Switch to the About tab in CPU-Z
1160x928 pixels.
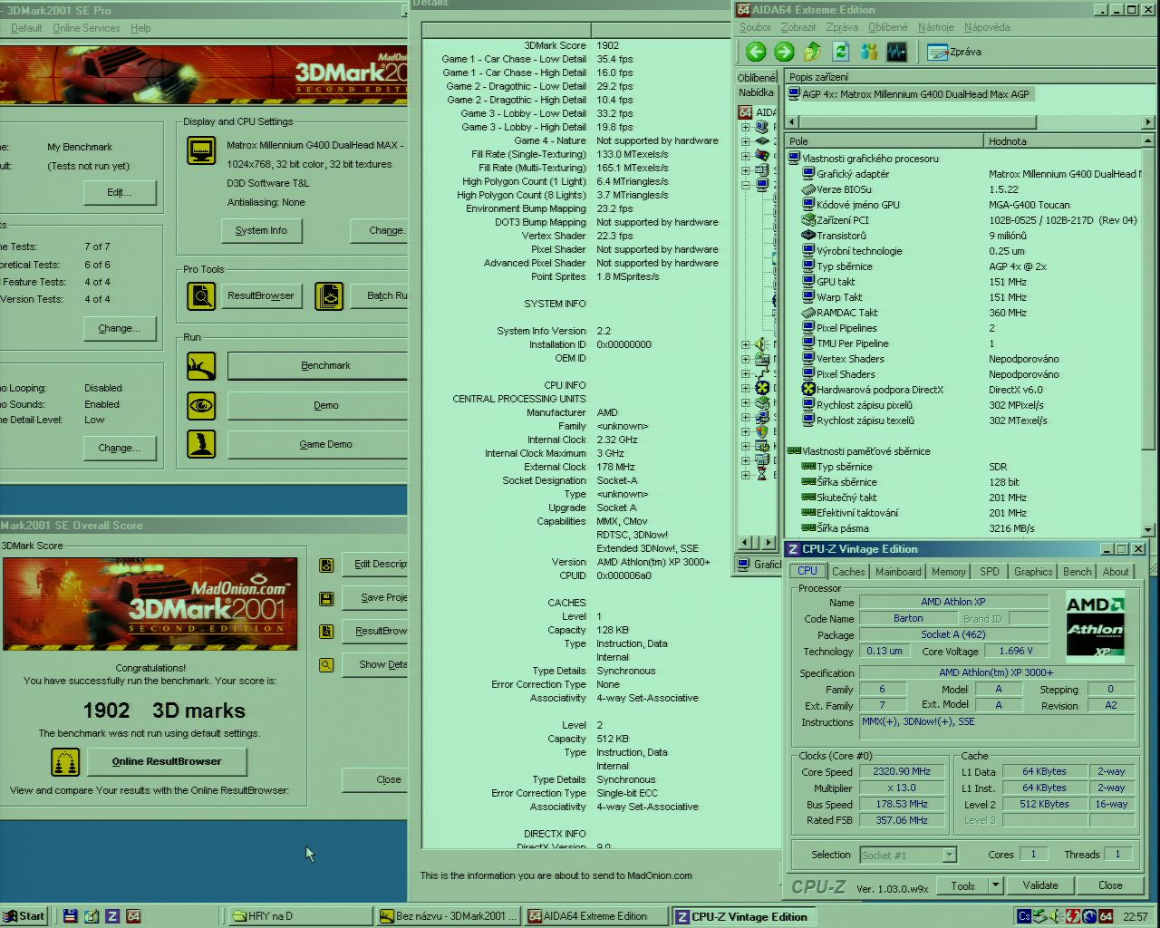[x=1116, y=572]
